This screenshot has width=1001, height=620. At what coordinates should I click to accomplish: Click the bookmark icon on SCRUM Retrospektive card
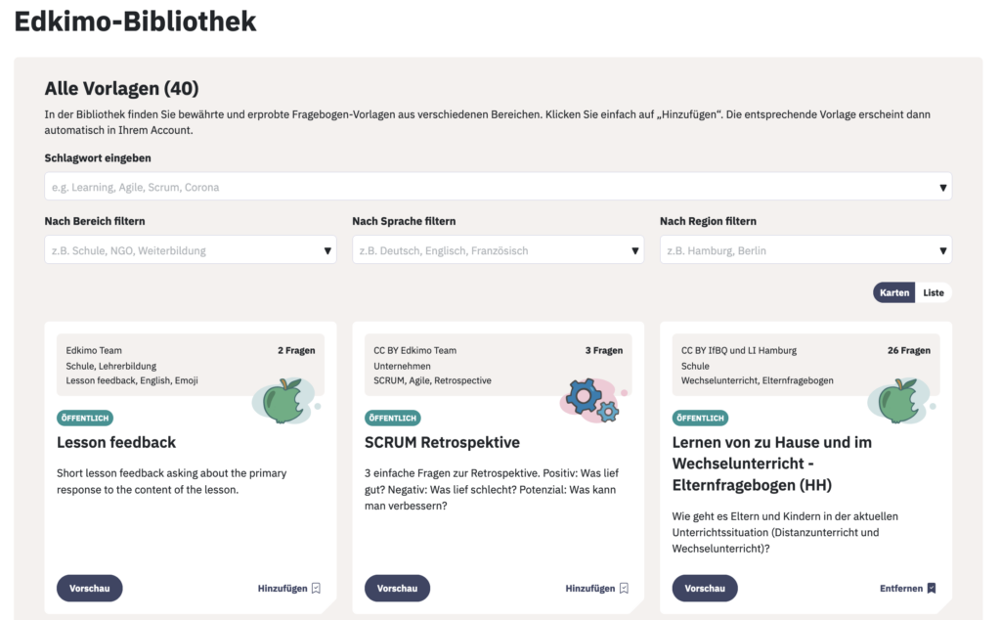point(624,588)
